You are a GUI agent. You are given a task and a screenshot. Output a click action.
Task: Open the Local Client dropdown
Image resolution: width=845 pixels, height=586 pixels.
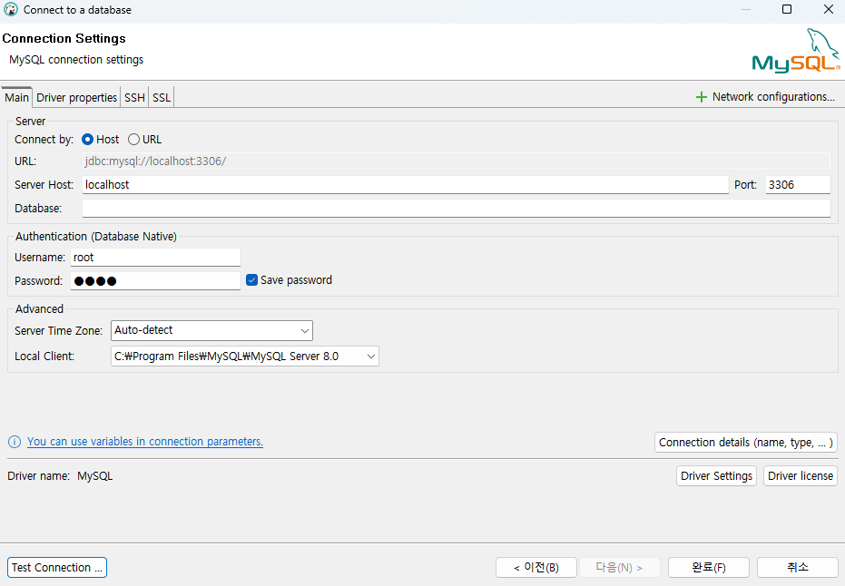click(245, 356)
